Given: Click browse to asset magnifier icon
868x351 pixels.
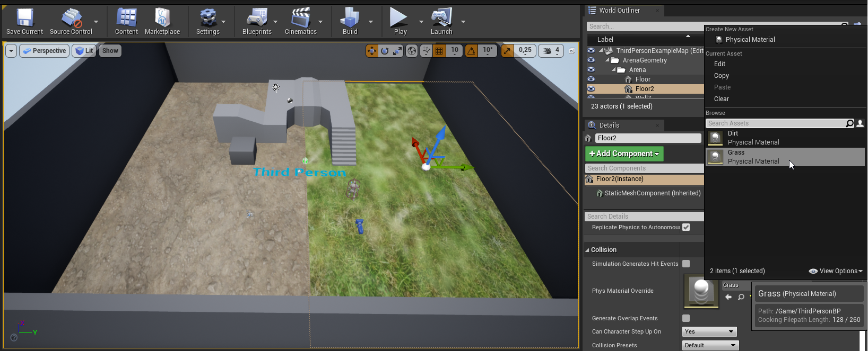Looking at the screenshot, I should [741, 297].
